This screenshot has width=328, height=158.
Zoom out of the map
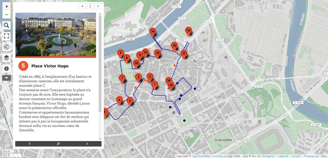7,15
